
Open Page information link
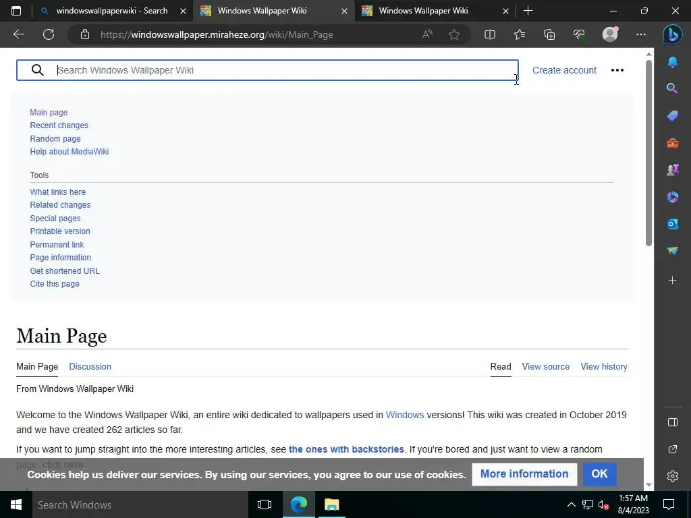[60, 258]
